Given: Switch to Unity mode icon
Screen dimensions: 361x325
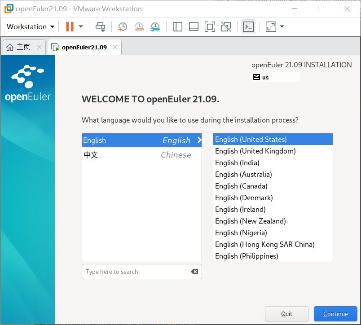Looking at the screenshot, I should (x=226, y=26).
